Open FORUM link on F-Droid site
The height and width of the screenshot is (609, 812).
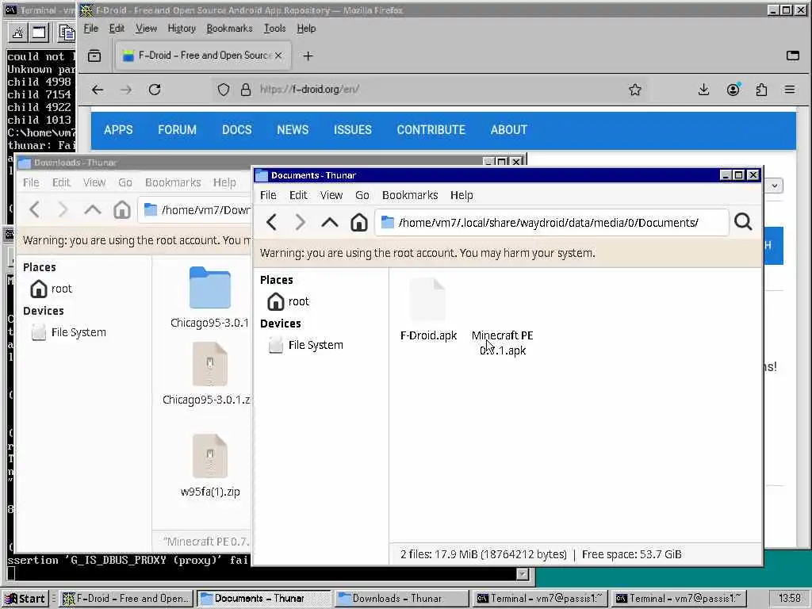tap(177, 130)
